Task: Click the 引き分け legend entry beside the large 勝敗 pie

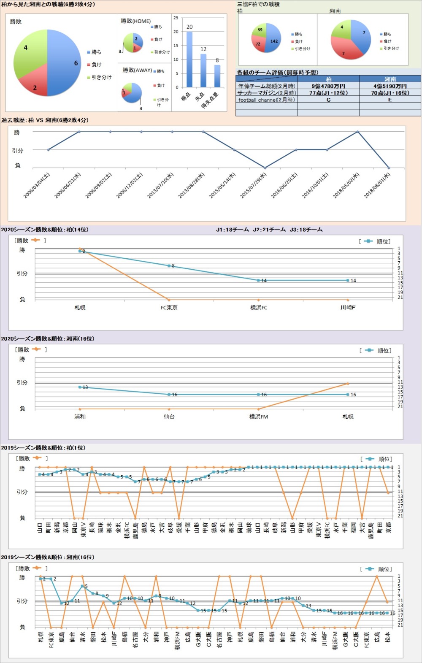Action: coord(101,77)
